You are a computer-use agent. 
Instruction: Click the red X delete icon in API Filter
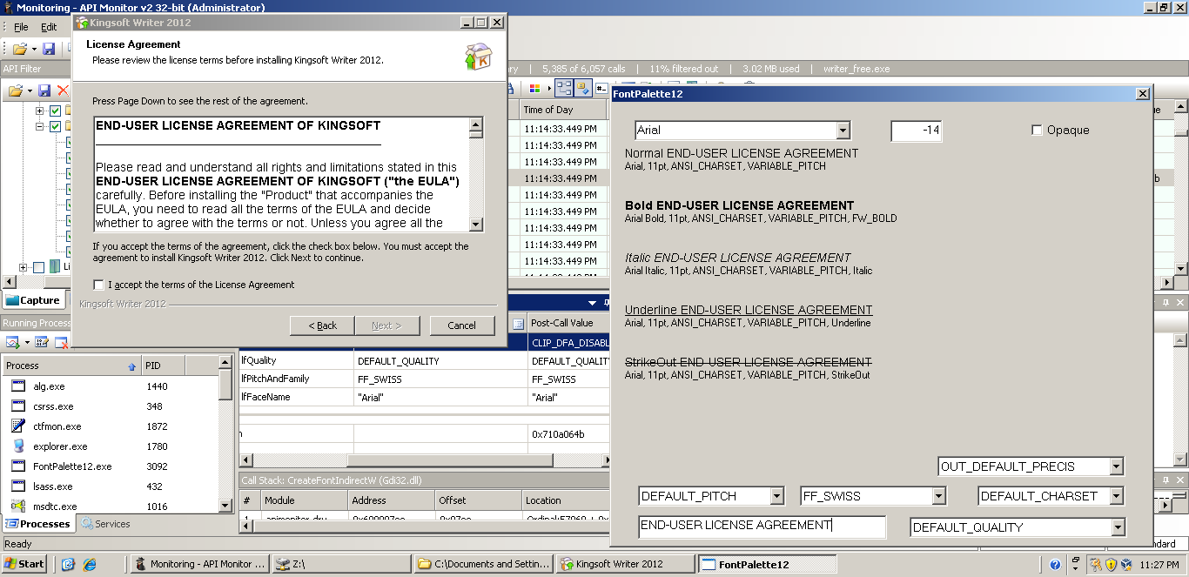(x=63, y=91)
